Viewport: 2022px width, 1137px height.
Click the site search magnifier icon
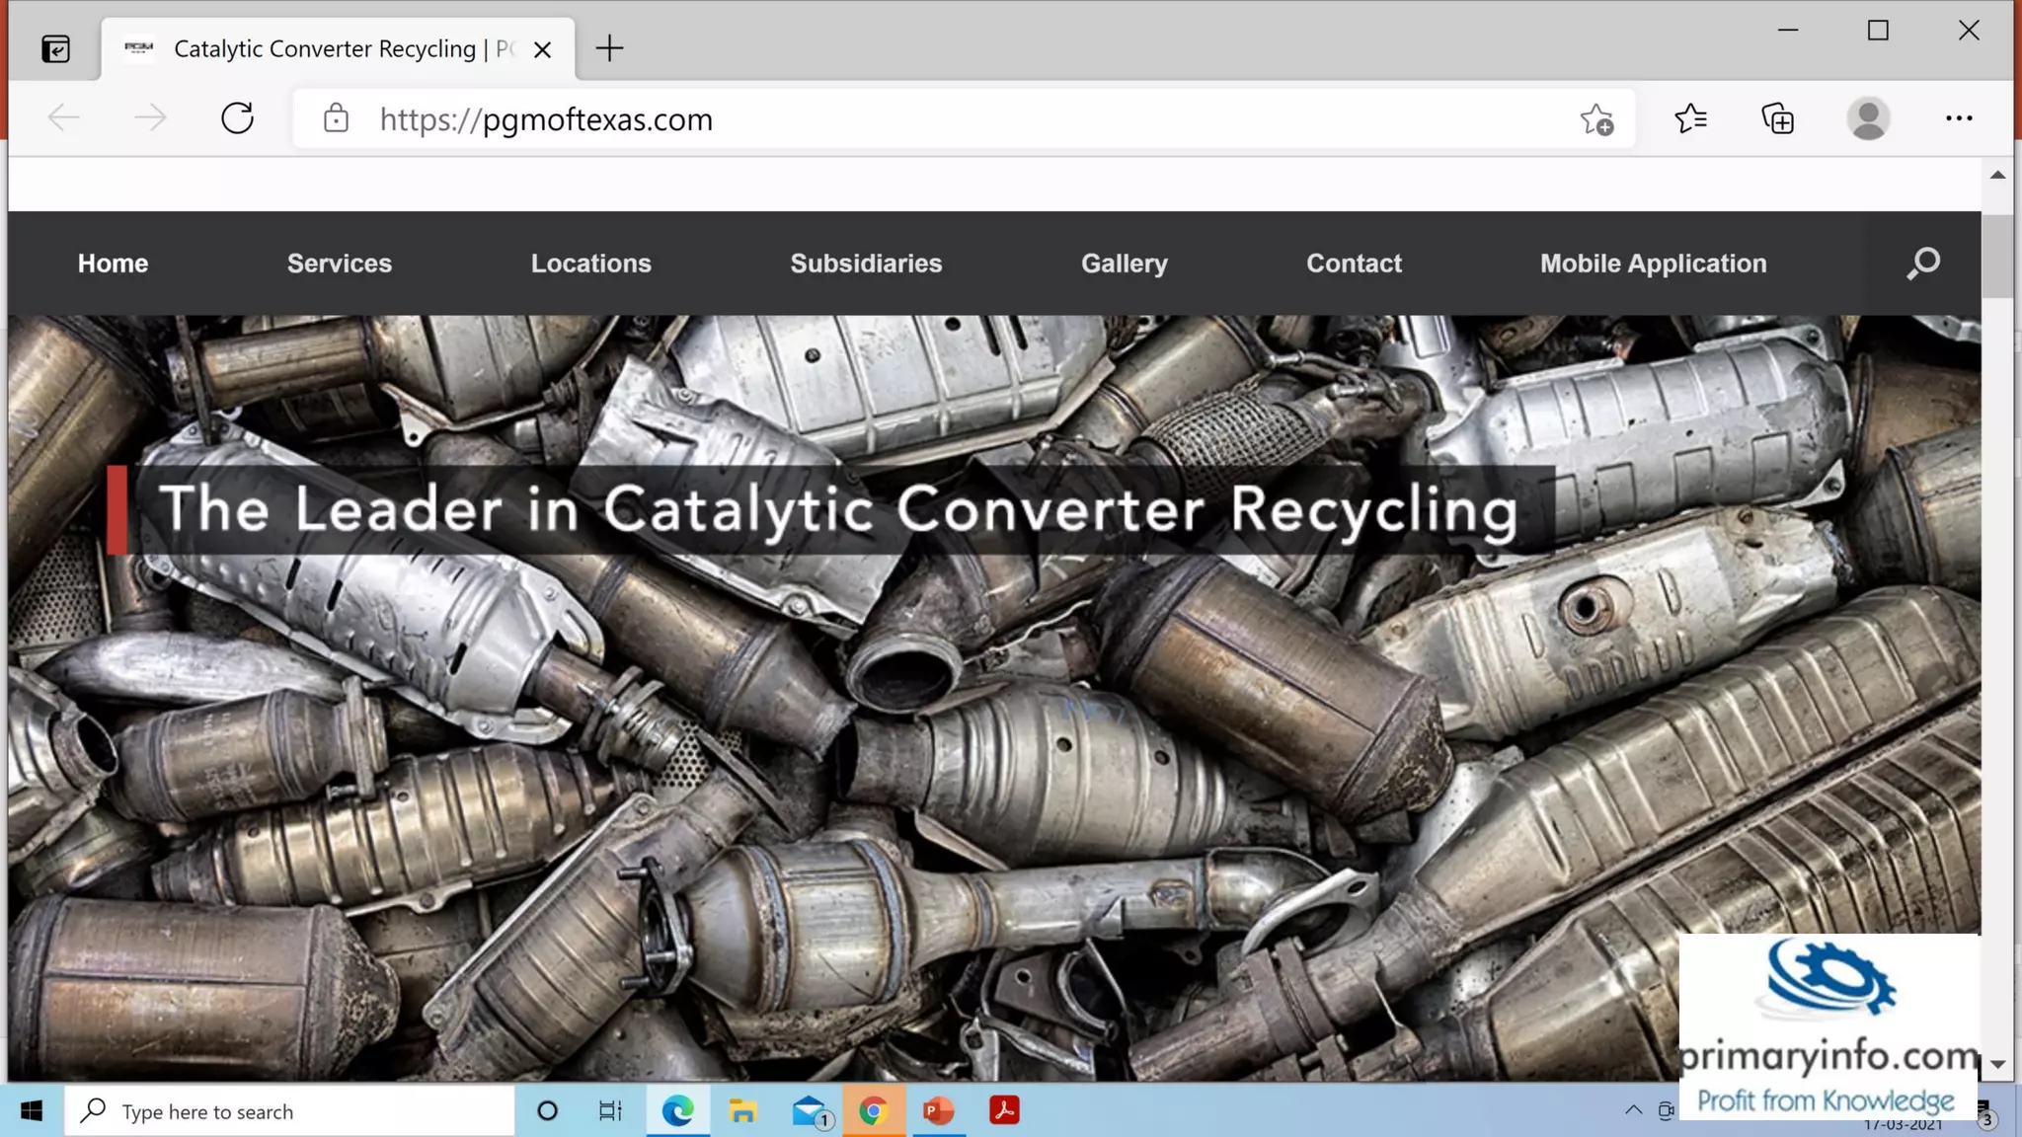tap(1922, 264)
